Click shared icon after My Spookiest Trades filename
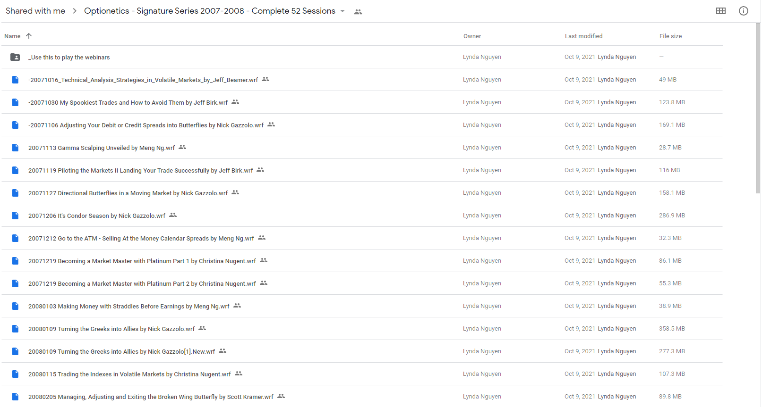762x407 pixels. click(x=235, y=102)
